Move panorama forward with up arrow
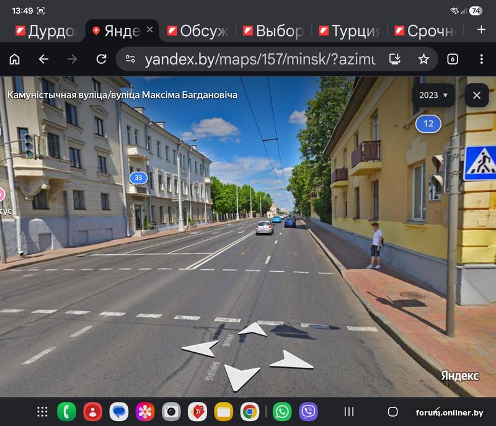The height and width of the screenshot is (426, 496). coord(252,329)
